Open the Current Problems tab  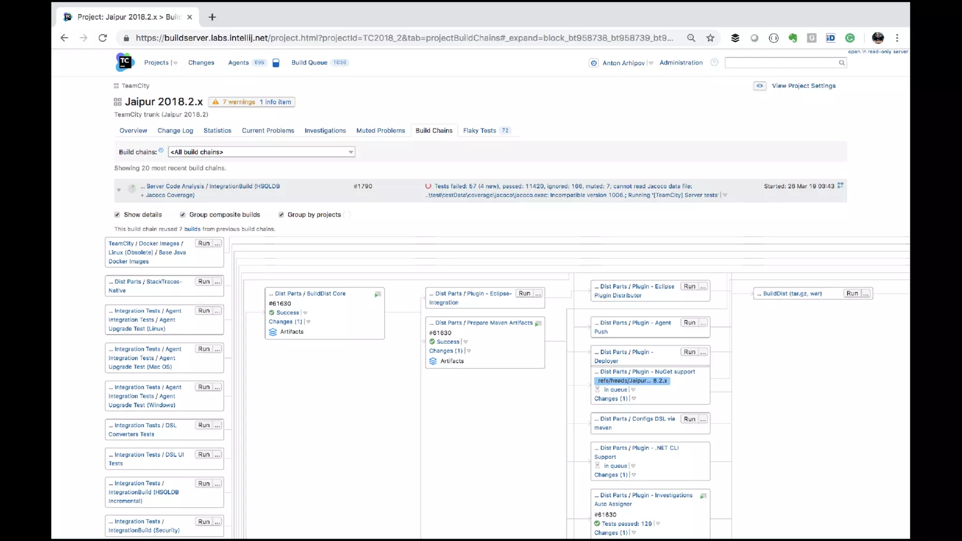pos(268,131)
